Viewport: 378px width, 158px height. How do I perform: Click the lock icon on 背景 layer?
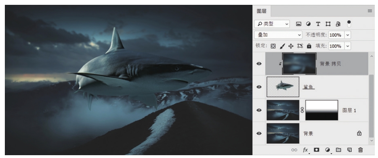(x=359, y=133)
